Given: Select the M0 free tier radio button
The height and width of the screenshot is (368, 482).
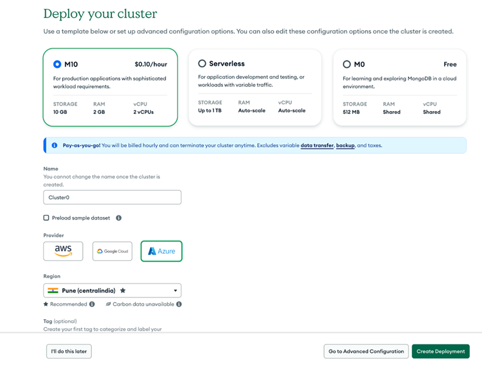Looking at the screenshot, I should (x=348, y=64).
